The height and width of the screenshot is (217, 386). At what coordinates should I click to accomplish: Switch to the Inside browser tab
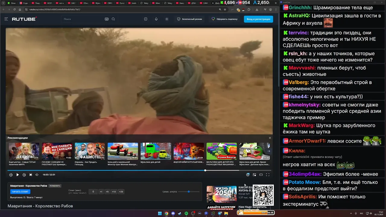click(133, 3)
